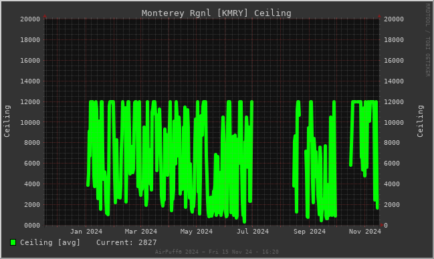Click the left axis '0000' label
The image size is (434, 259).
click(x=32, y=226)
